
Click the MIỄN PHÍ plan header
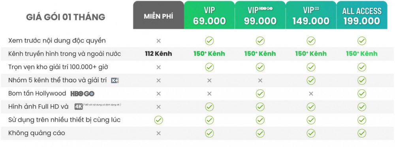[x=158, y=15]
